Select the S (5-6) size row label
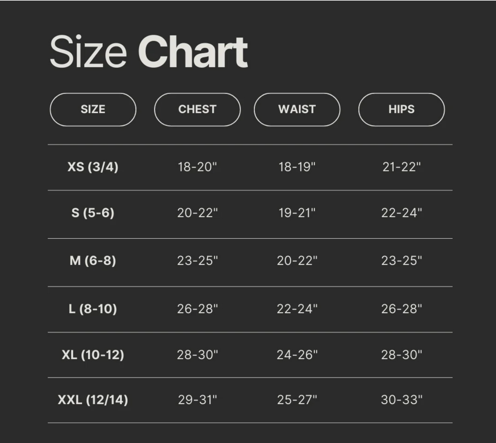 [x=93, y=213]
